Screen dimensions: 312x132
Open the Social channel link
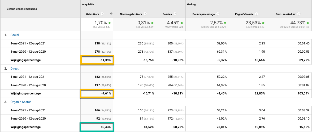point(15,35)
